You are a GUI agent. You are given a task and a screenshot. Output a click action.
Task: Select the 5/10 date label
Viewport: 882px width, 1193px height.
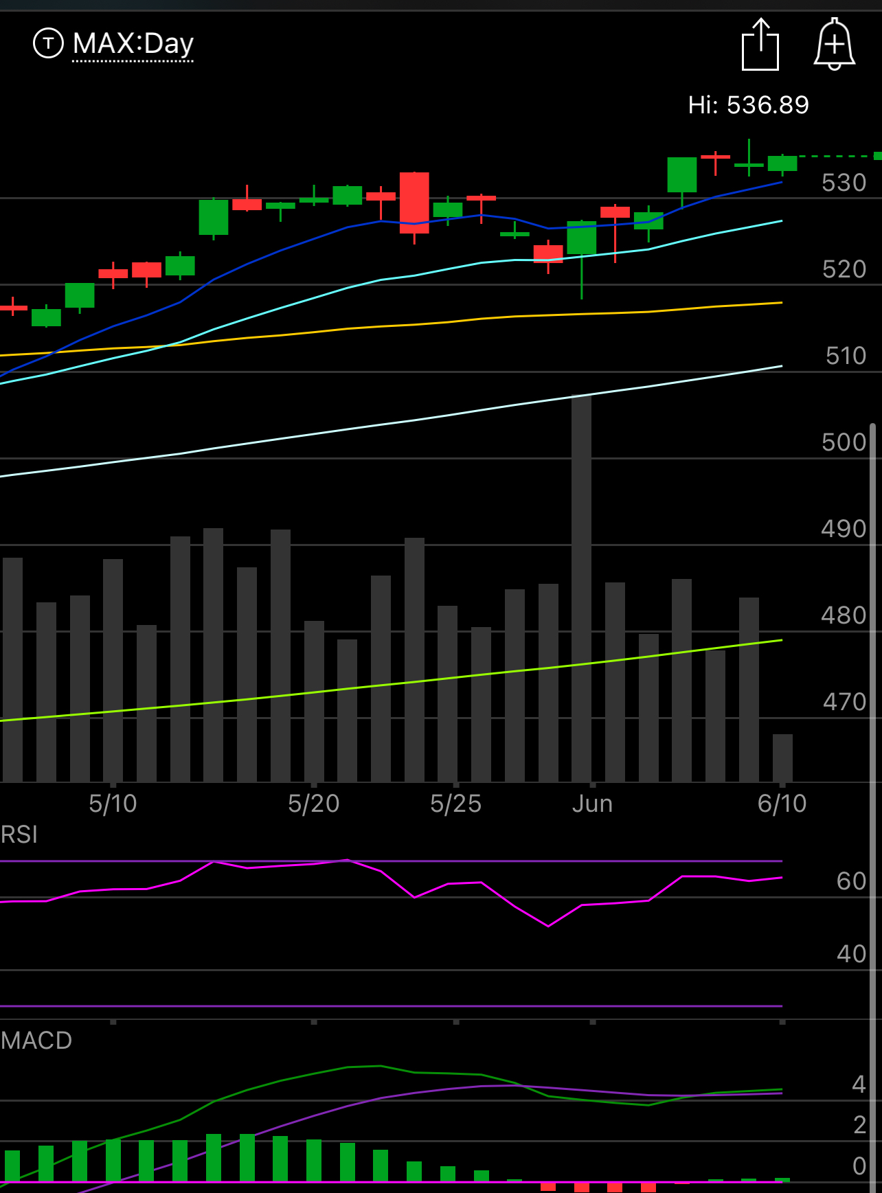(x=113, y=804)
